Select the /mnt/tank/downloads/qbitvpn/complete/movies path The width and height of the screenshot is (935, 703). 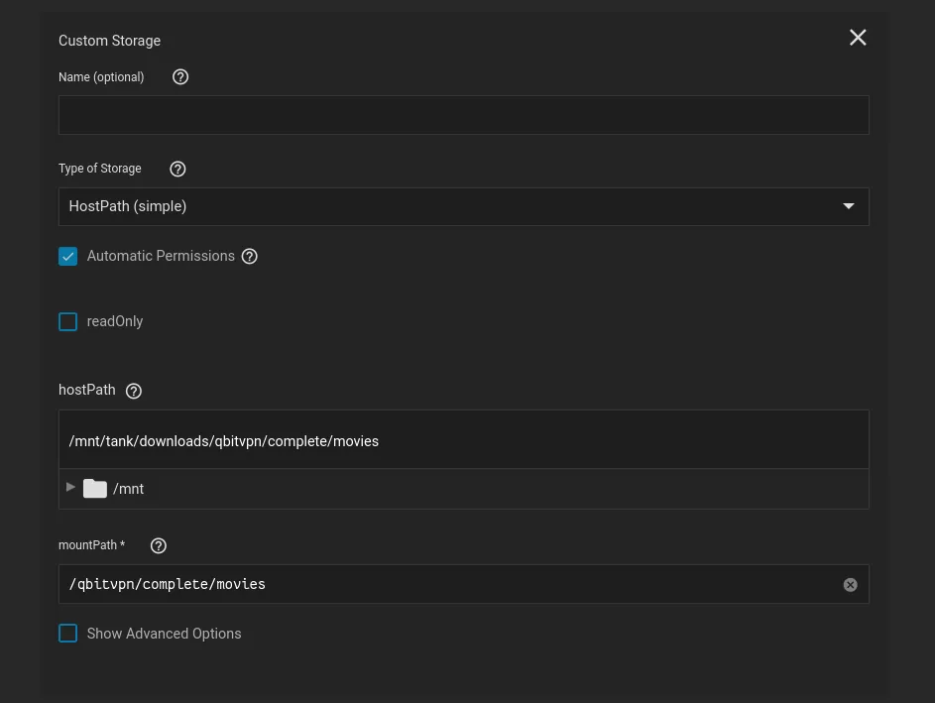click(223, 441)
